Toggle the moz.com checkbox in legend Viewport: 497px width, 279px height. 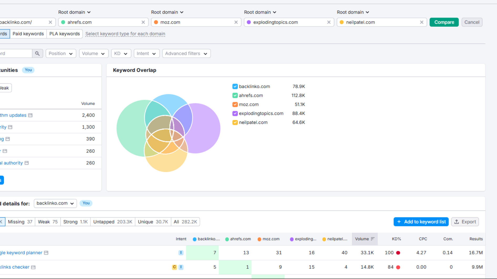click(235, 104)
